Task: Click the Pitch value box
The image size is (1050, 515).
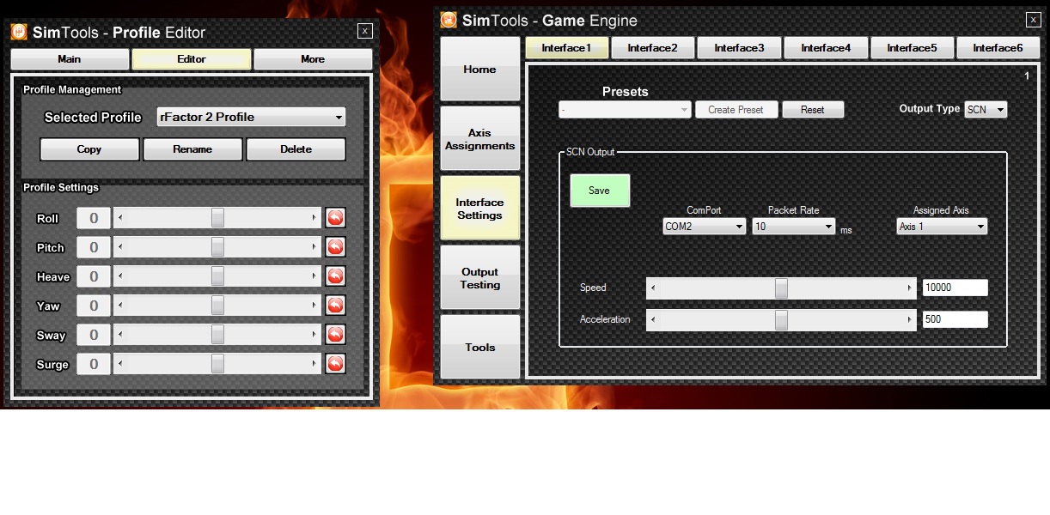Action: [x=94, y=247]
